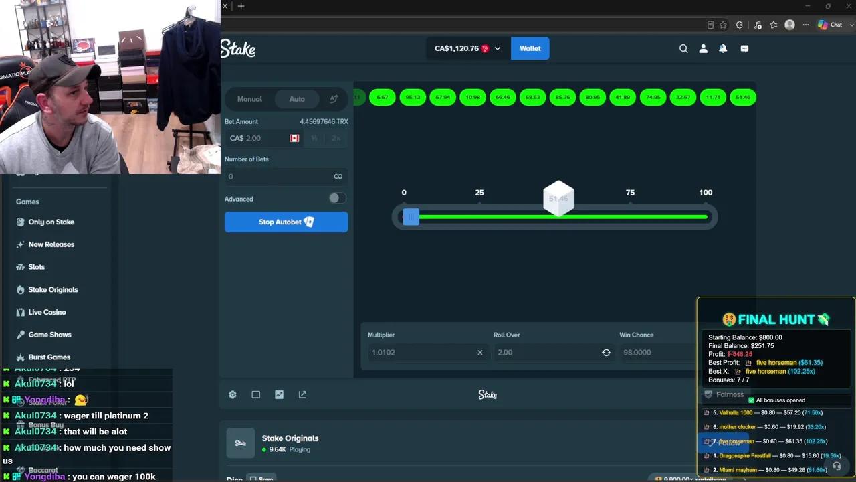Image resolution: width=856 pixels, height=482 pixels.
Task: Open the browser extensions icon
Action: click(740, 25)
